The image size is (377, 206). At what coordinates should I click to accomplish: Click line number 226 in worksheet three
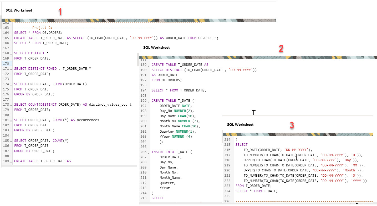pos(227,201)
